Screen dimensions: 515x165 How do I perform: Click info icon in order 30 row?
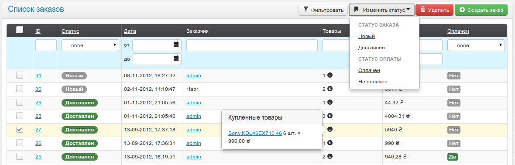point(330,89)
